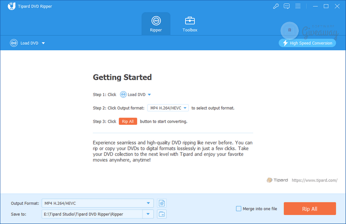346x224 pixels.
Task: Open the Ripper tab
Action: [x=156, y=24]
